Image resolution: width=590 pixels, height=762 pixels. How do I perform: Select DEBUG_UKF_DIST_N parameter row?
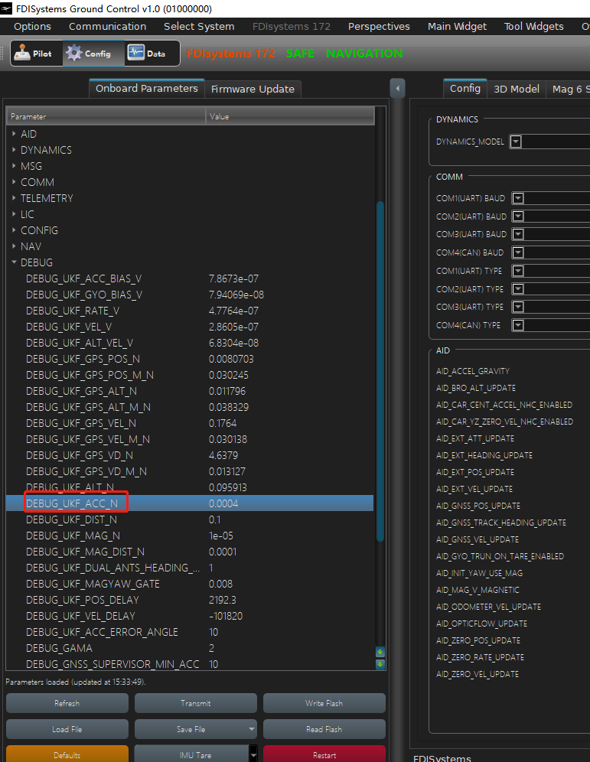point(190,519)
